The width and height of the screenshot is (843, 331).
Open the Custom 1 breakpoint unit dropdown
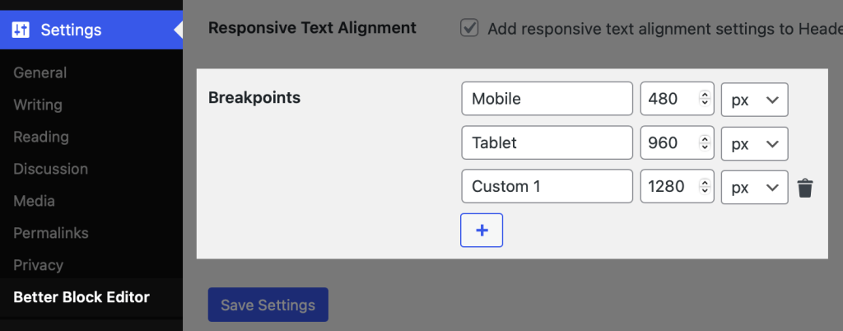(x=754, y=187)
